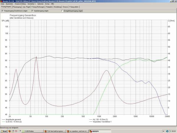This screenshot has width=177, height=133.
Task: Enable Energiefrequenzgang zeigen checkbox
Action: coord(62,11)
